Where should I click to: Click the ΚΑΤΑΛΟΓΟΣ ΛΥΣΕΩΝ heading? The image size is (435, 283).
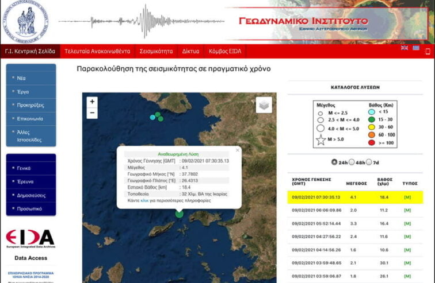click(355, 87)
